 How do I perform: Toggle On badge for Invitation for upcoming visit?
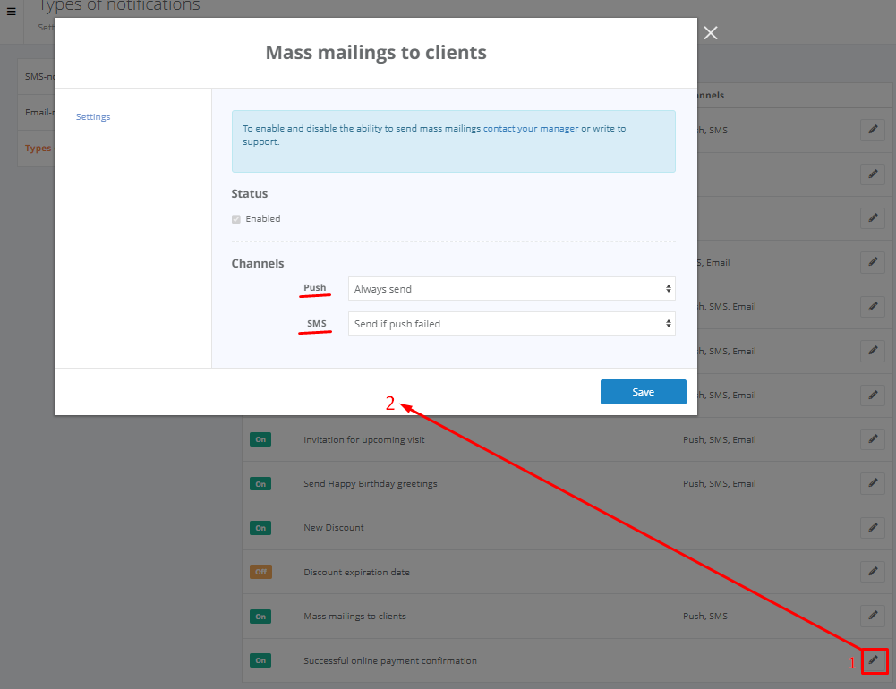coord(260,440)
